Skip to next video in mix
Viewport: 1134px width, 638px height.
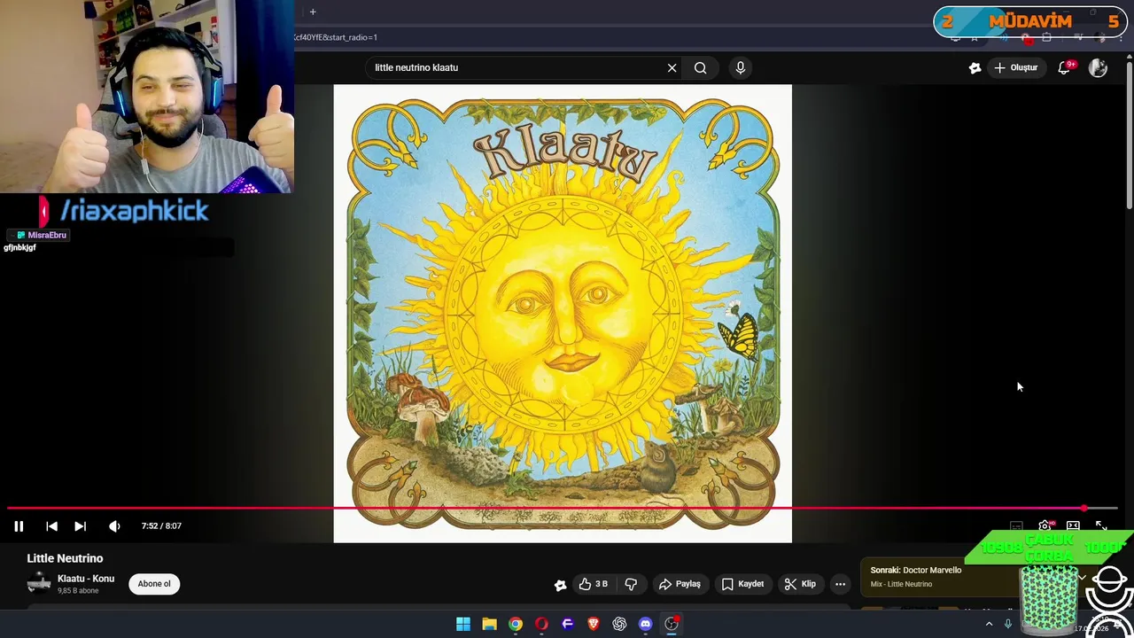80,525
